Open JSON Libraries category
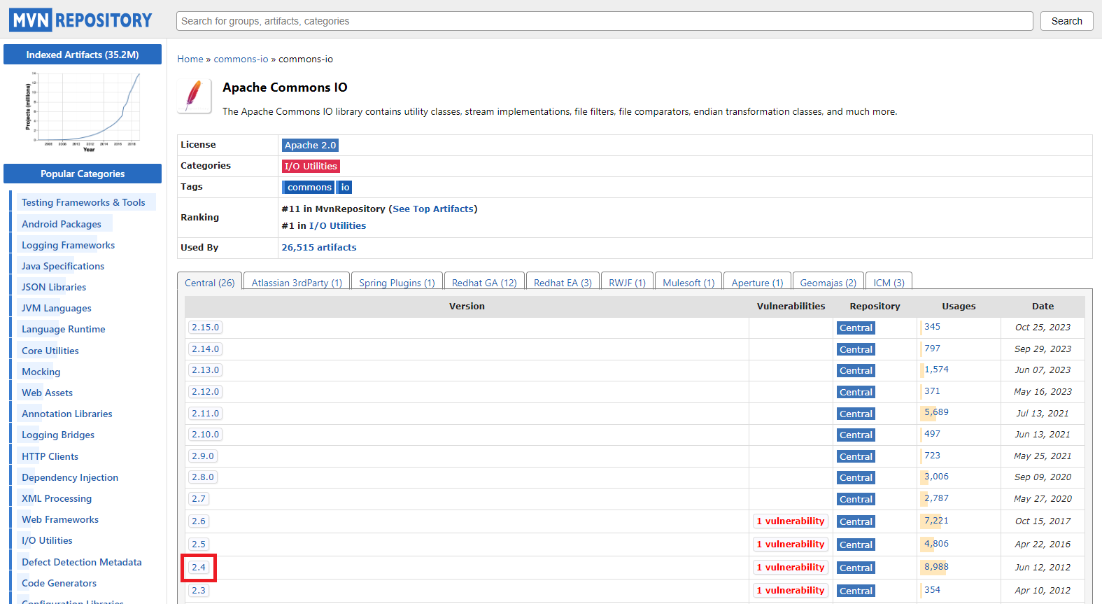This screenshot has height=604, width=1102. point(54,287)
